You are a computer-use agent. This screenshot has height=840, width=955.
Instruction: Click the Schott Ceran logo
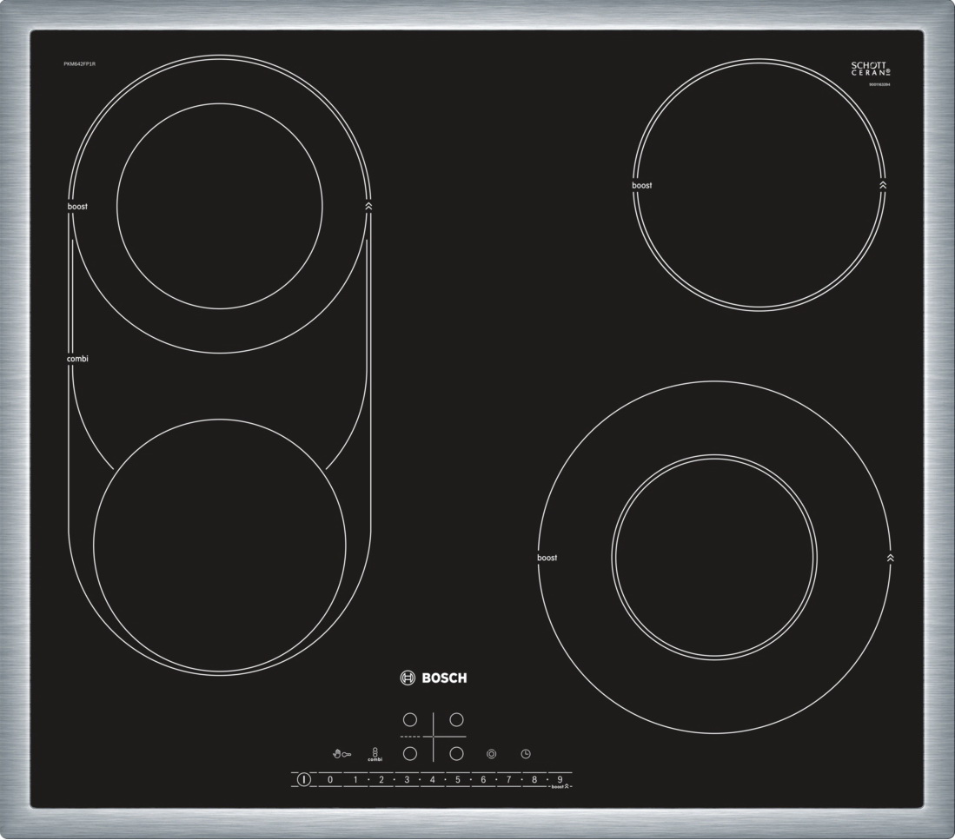pos(870,69)
